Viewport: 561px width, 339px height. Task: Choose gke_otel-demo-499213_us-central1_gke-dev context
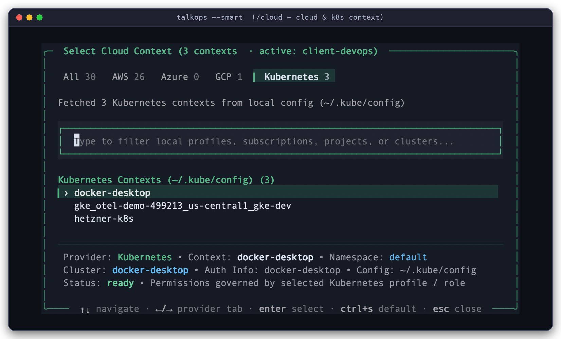point(183,206)
